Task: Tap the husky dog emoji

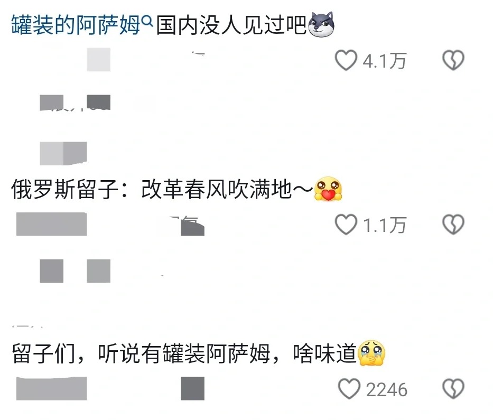Action: click(x=321, y=24)
